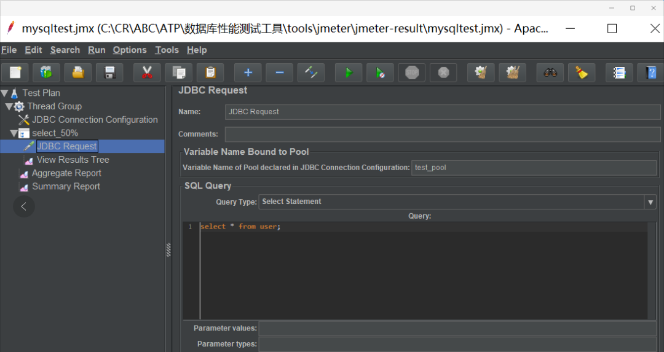Screen dimensions: 664x352
Task: Click the Stop test icon
Action: [x=412, y=72]
